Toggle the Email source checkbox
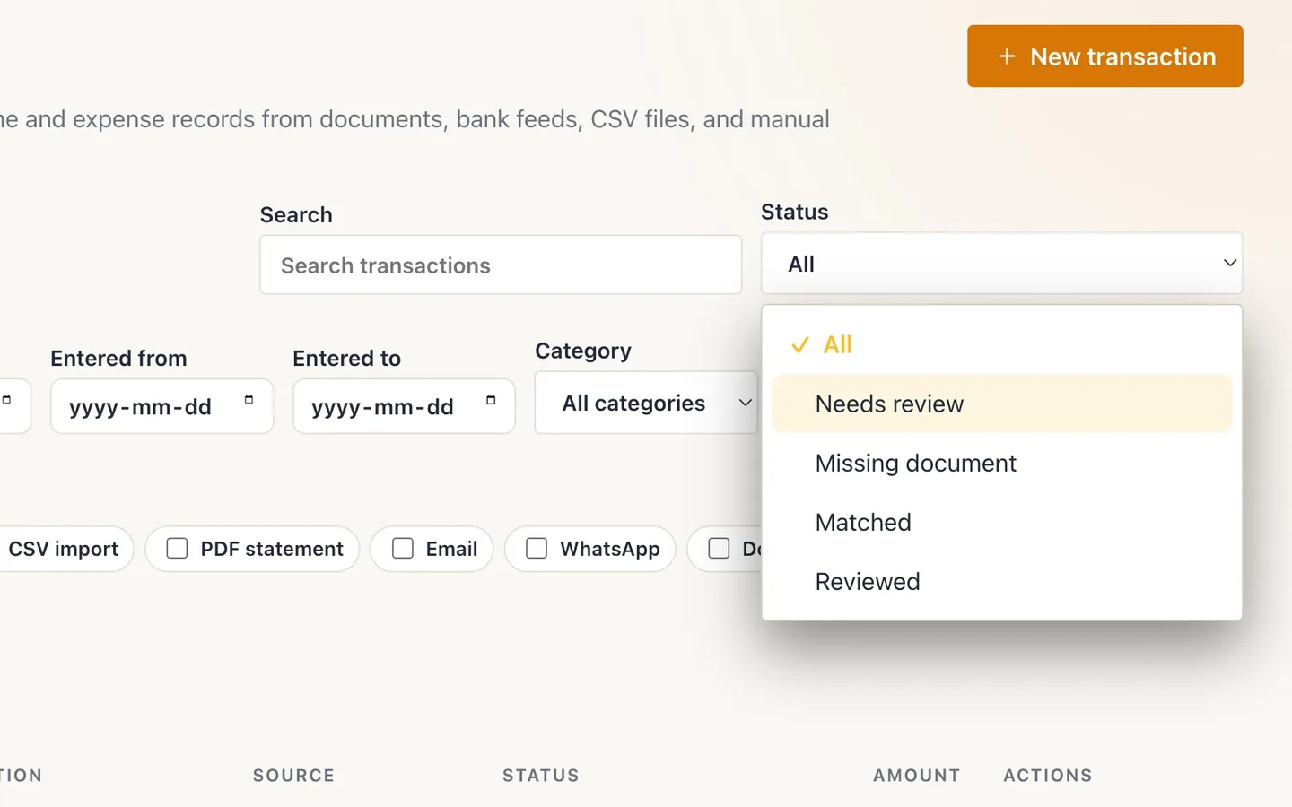This screenshot has width=1292, height=807. coord(403,549)
